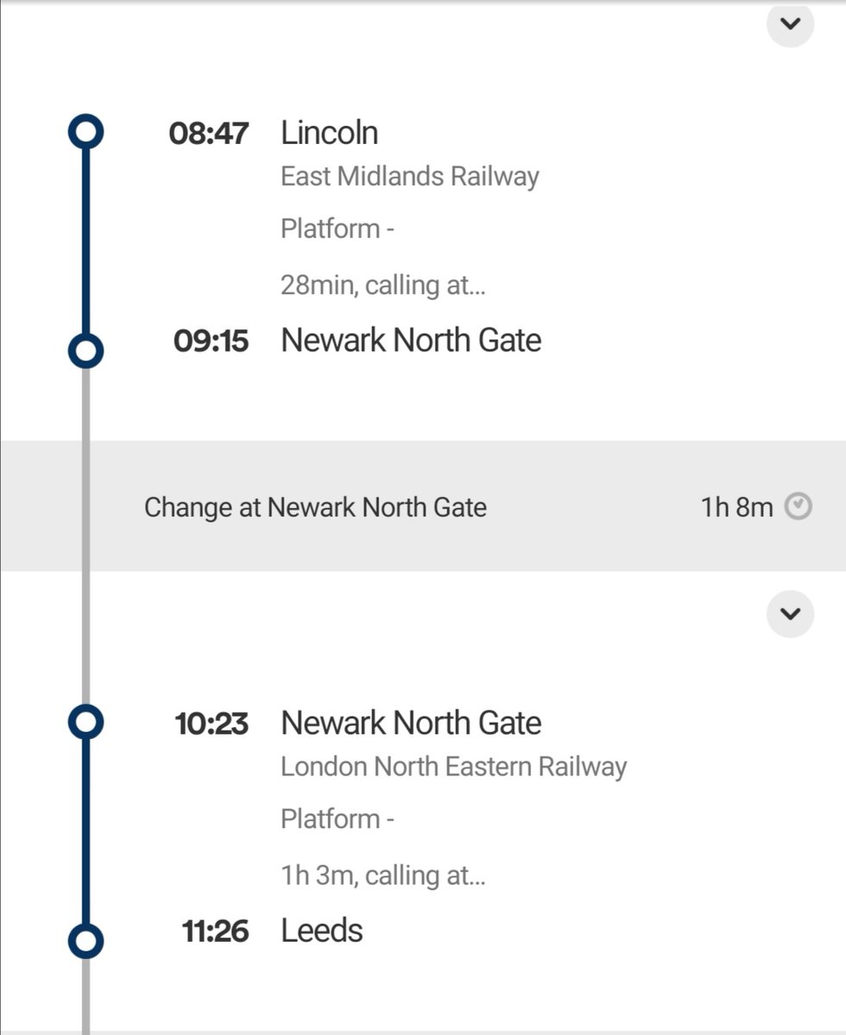Click East Midlands Railway operator text
This screenshot has height=1035, width=846.
409,177
